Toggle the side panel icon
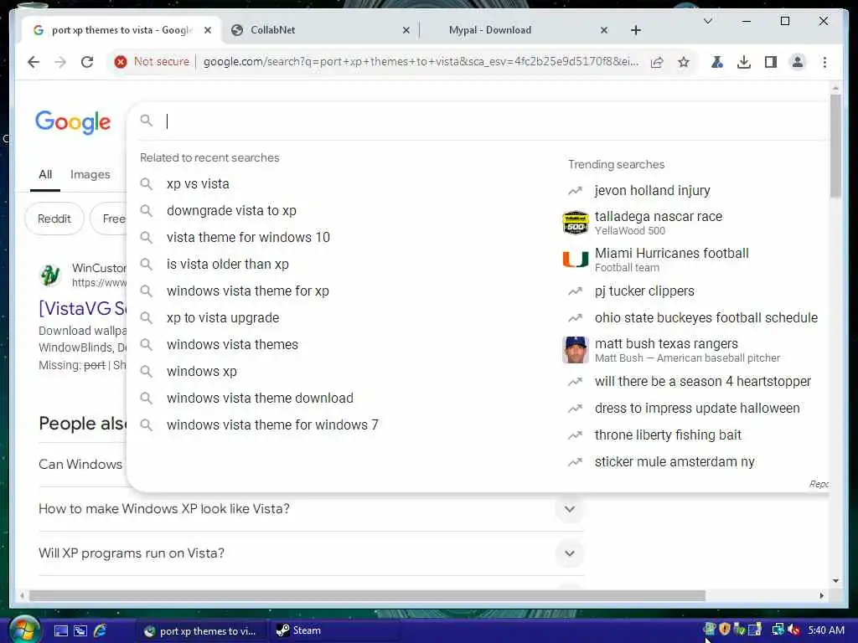This screenshot has width=858, height=643. [x=771, y=62]
